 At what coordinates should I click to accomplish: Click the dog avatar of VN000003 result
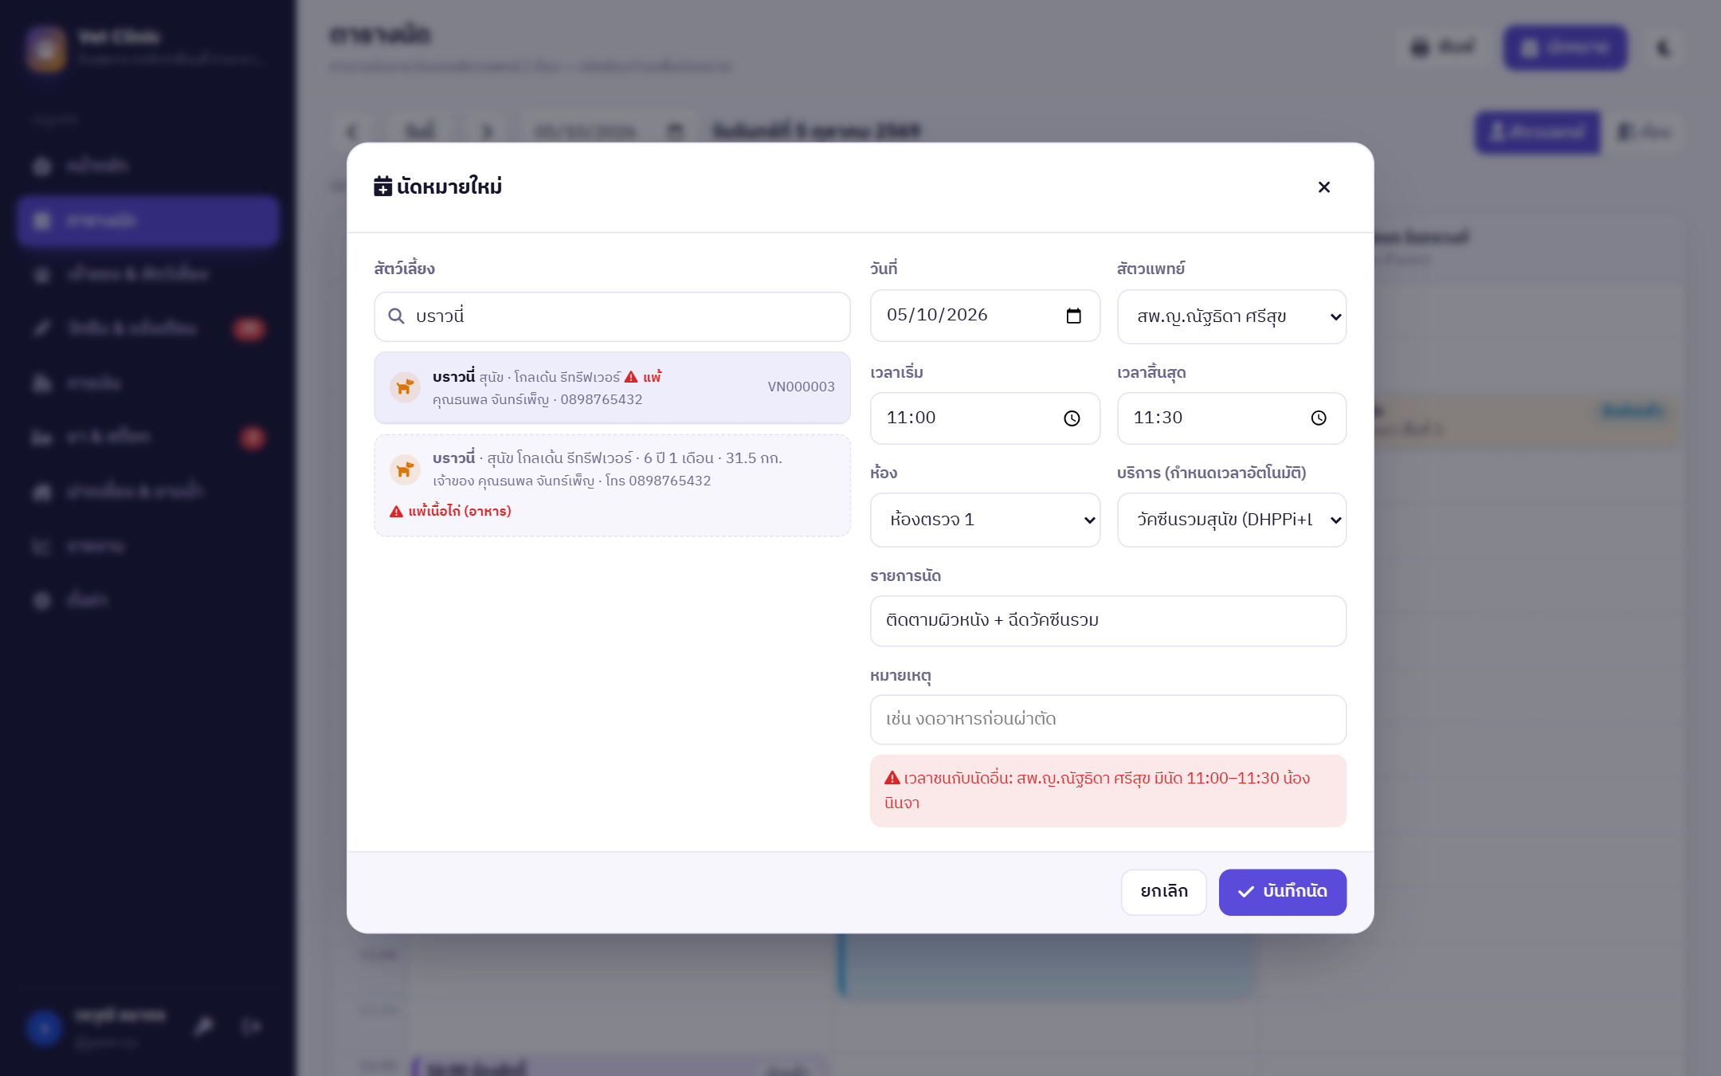pyautogui.click(x=405, y=387)
